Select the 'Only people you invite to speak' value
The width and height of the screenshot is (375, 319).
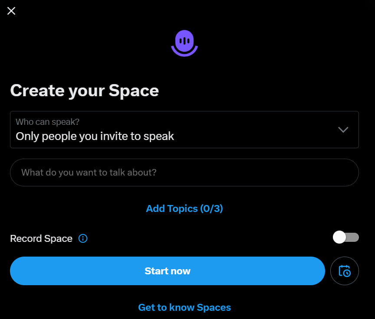(x=95, y=136)
